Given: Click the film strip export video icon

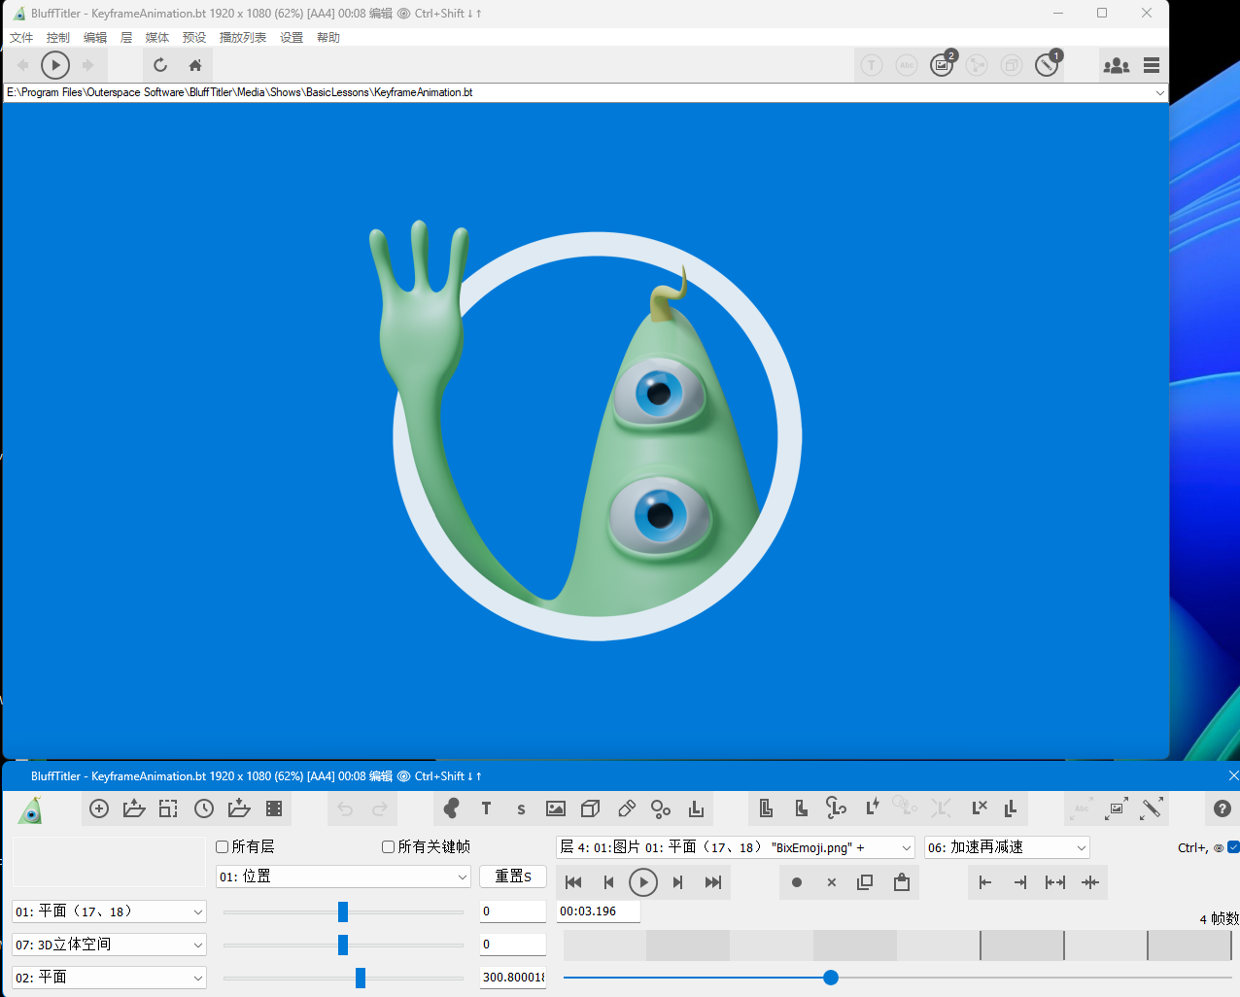Looking at the screenshot, I should (x=274, y=808).
